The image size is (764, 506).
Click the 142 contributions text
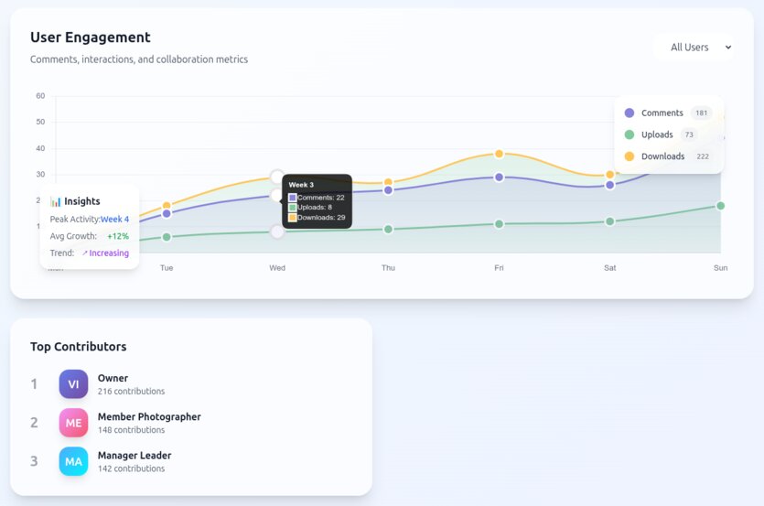tap(131, 468)
